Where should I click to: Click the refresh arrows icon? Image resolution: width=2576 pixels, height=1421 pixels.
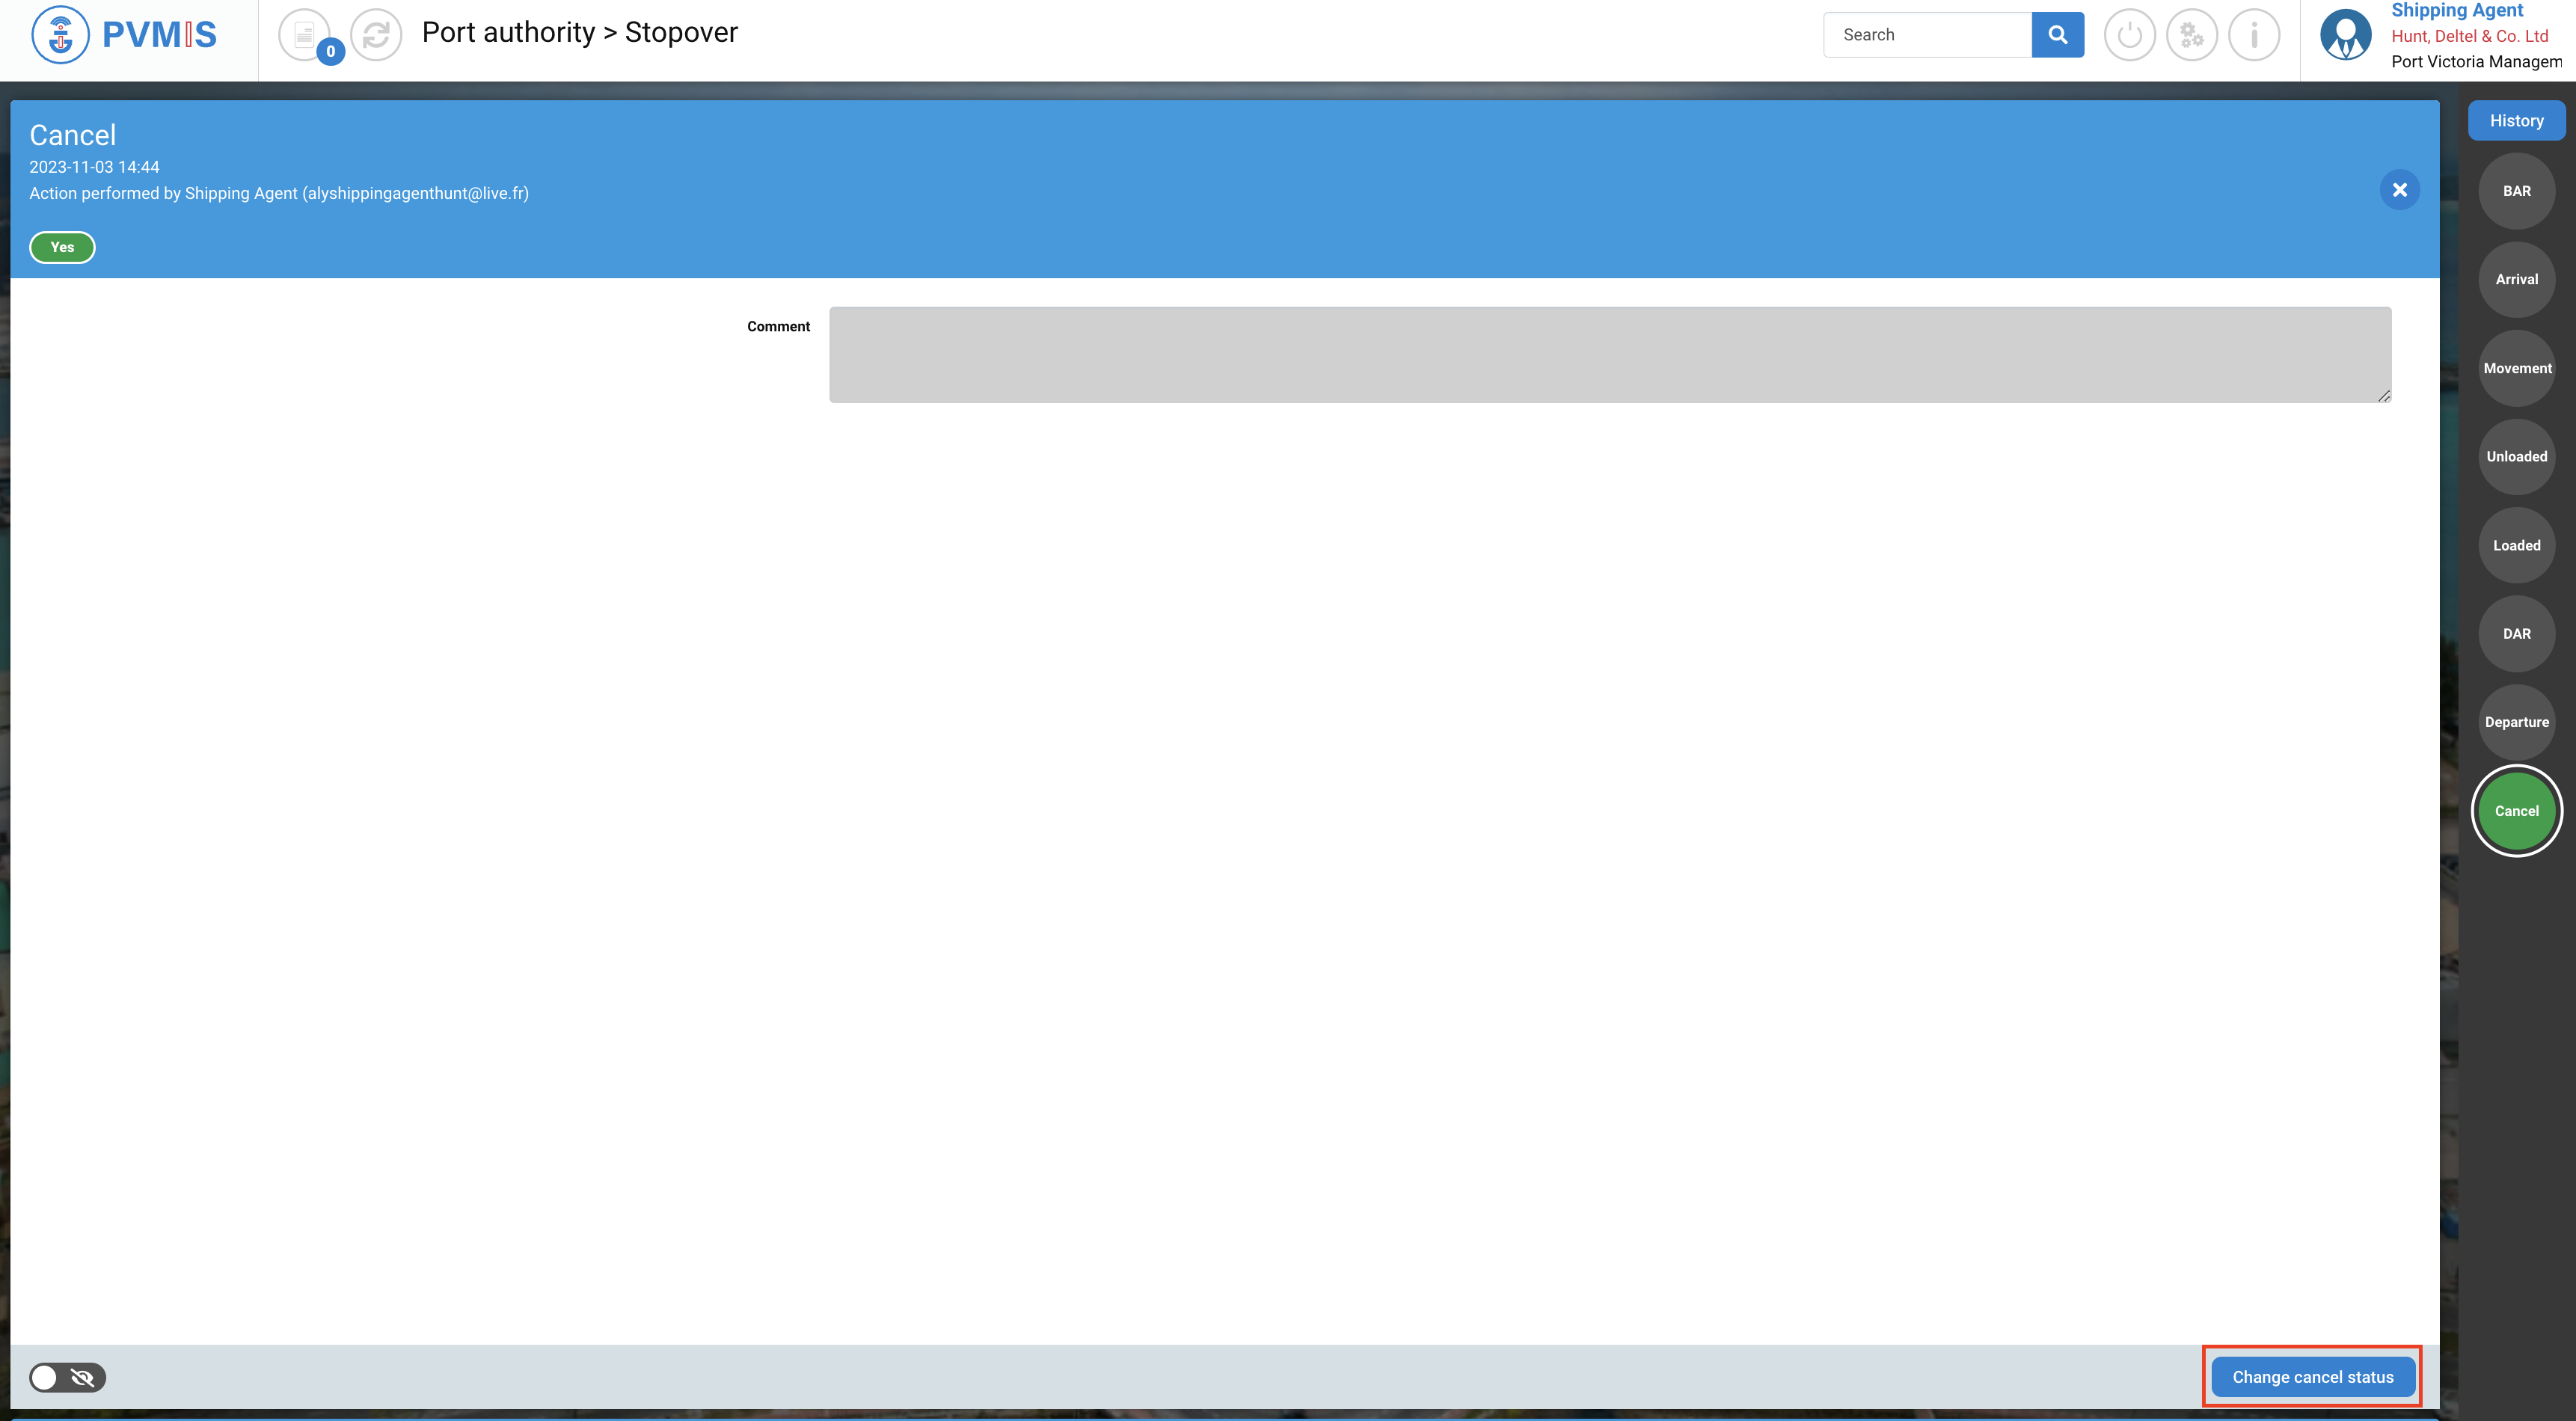coord(376,35)
